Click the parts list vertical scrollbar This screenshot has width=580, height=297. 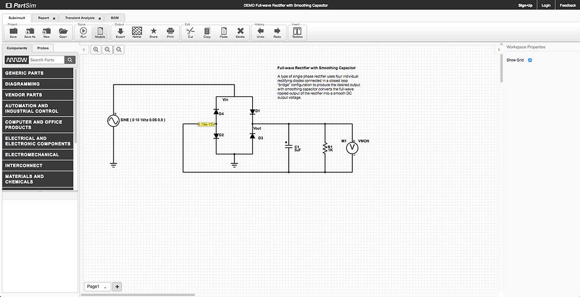tap(76, 106)
